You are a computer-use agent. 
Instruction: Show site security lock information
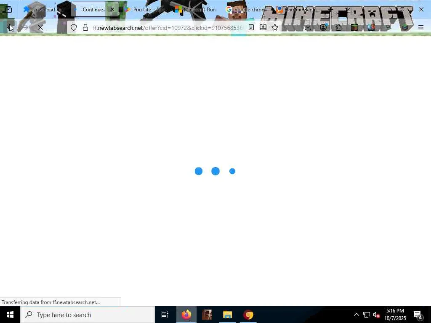(85, 27)
